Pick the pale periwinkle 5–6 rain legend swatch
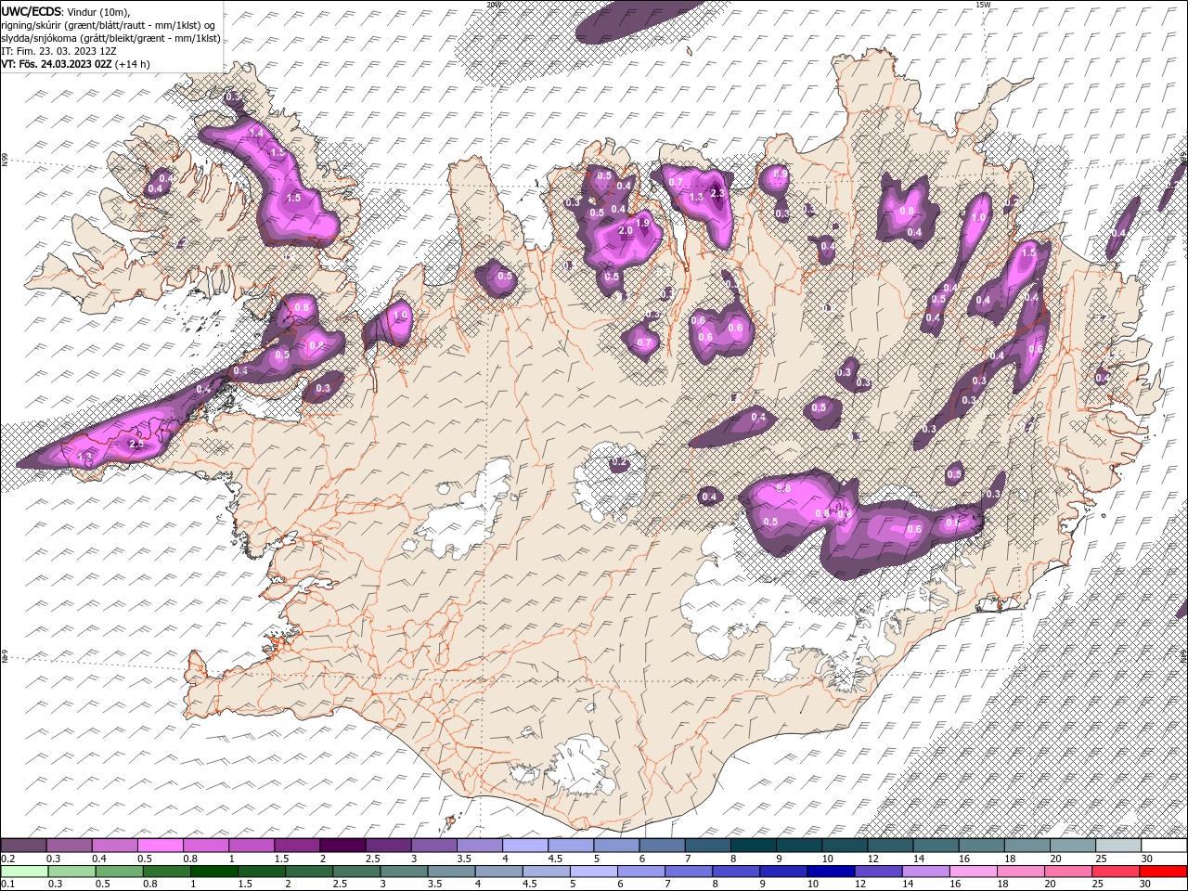Viewport: 1188px width, 891px height. 594,872
